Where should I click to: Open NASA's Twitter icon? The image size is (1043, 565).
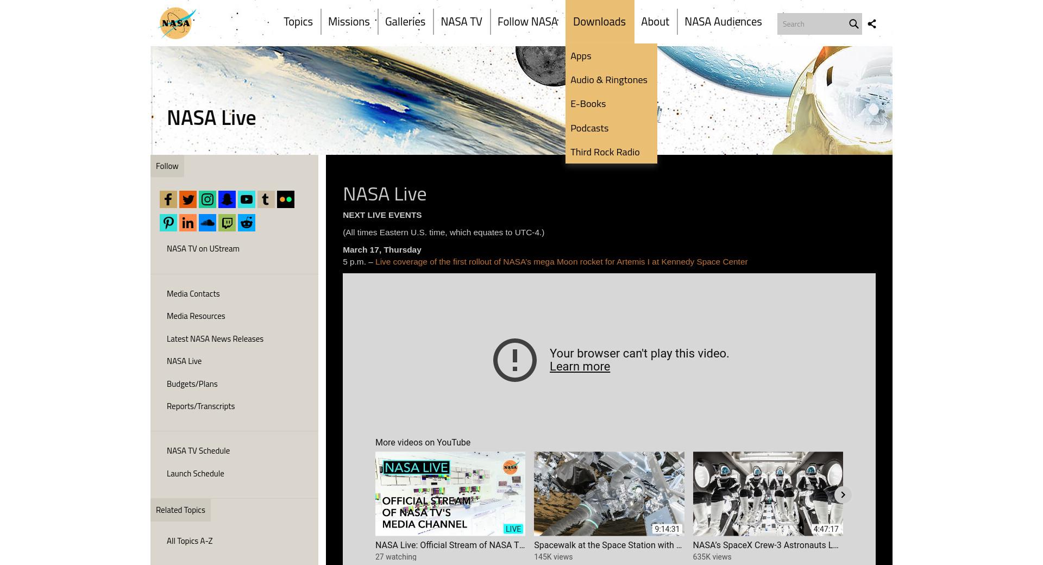188,199
